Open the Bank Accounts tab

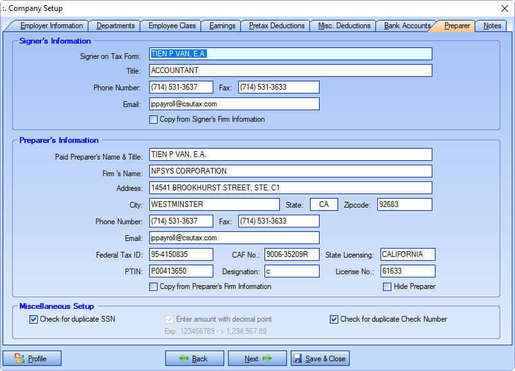tap(407, 26)
